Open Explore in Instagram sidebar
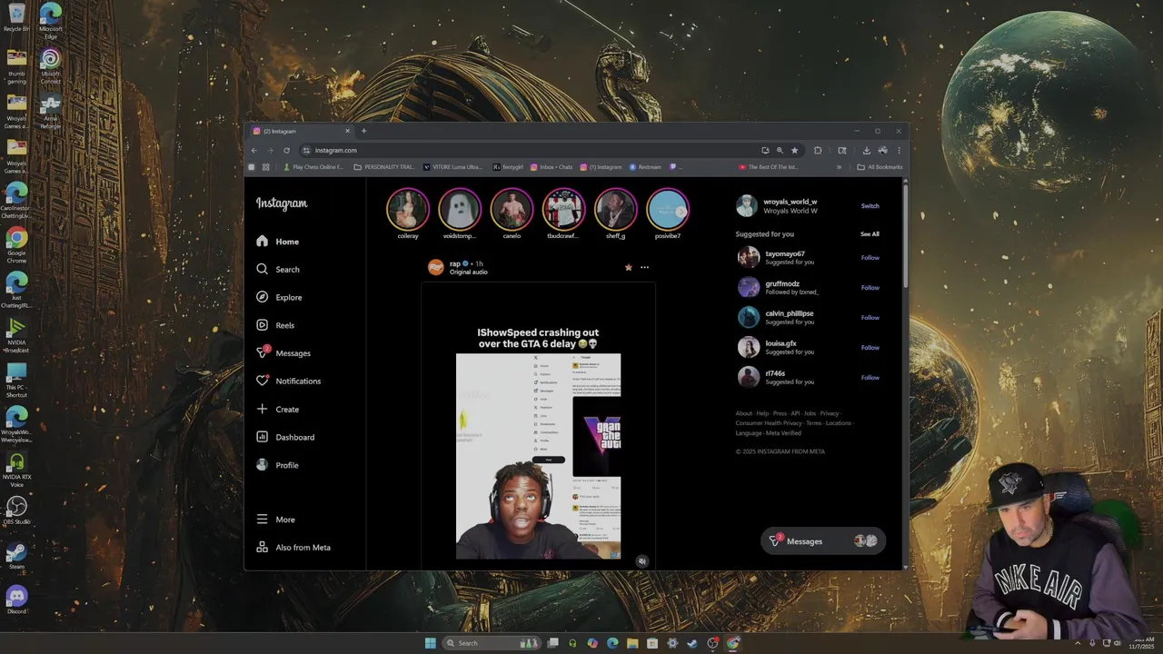This screenshot has width=1163, height=654. point(279,297)
